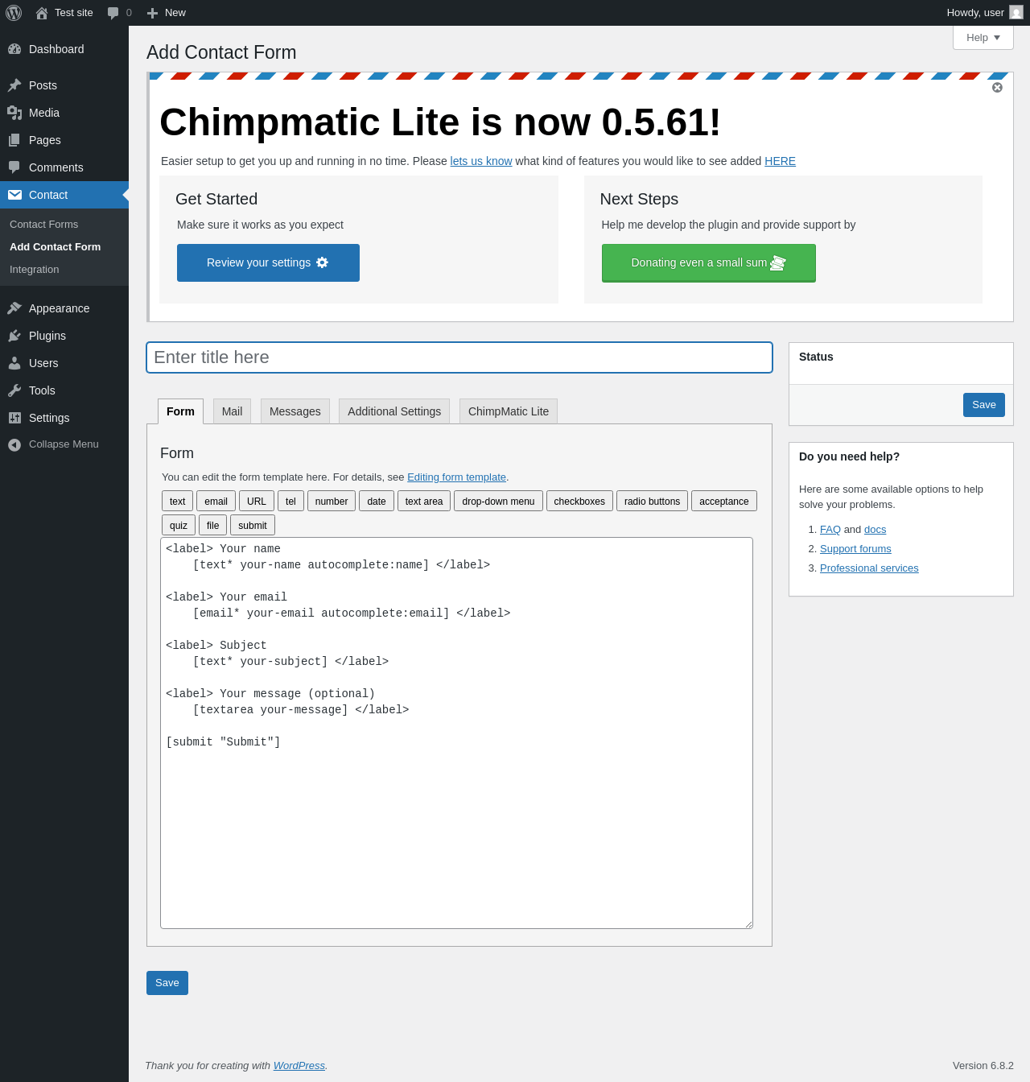Switch to the Mail tab
This screenshot has width=1030, height=1082.
(232, 411)
